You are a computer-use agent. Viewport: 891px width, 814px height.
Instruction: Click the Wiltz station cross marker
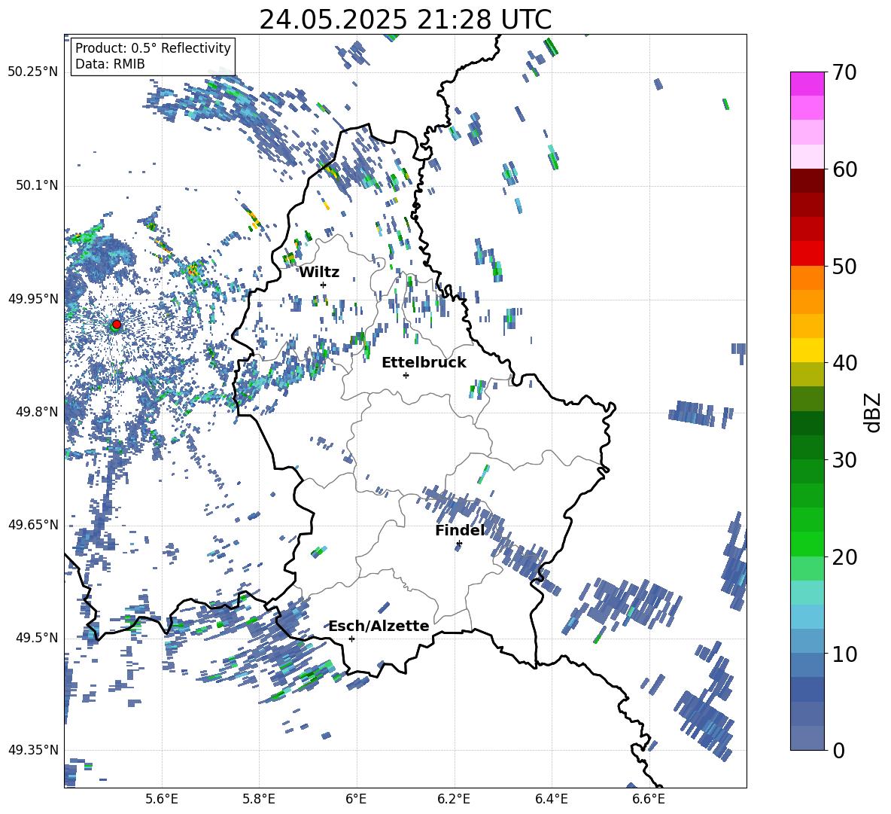tap(324, 285)
